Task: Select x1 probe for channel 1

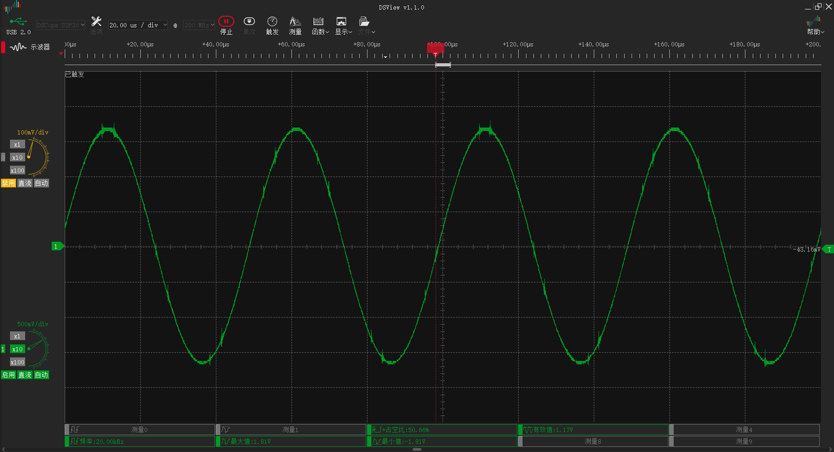Action: (17, 336)
